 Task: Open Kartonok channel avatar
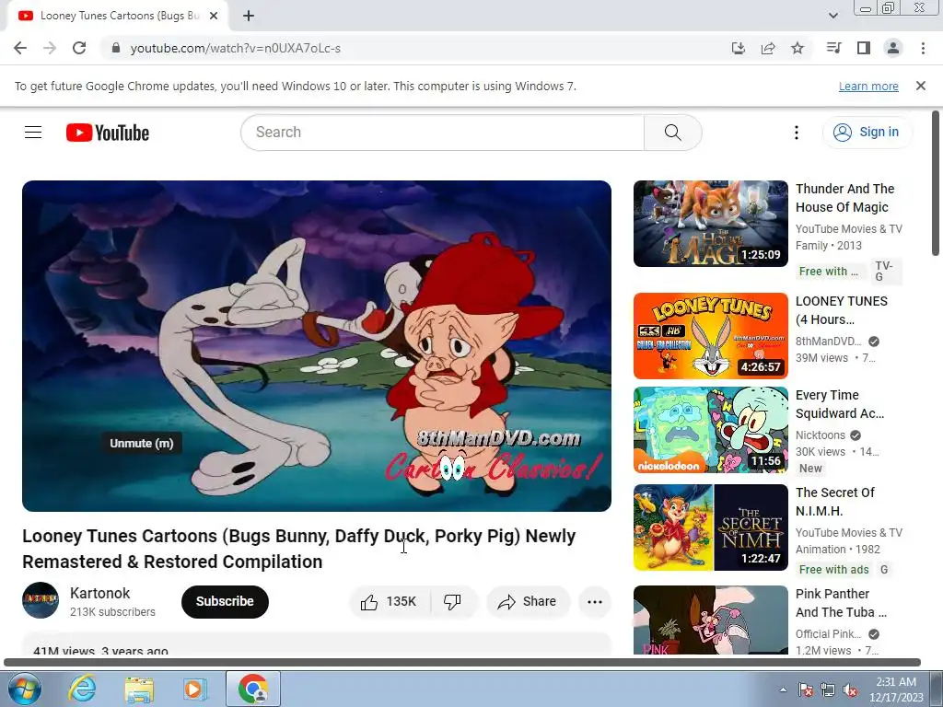[x=41, y=600]
